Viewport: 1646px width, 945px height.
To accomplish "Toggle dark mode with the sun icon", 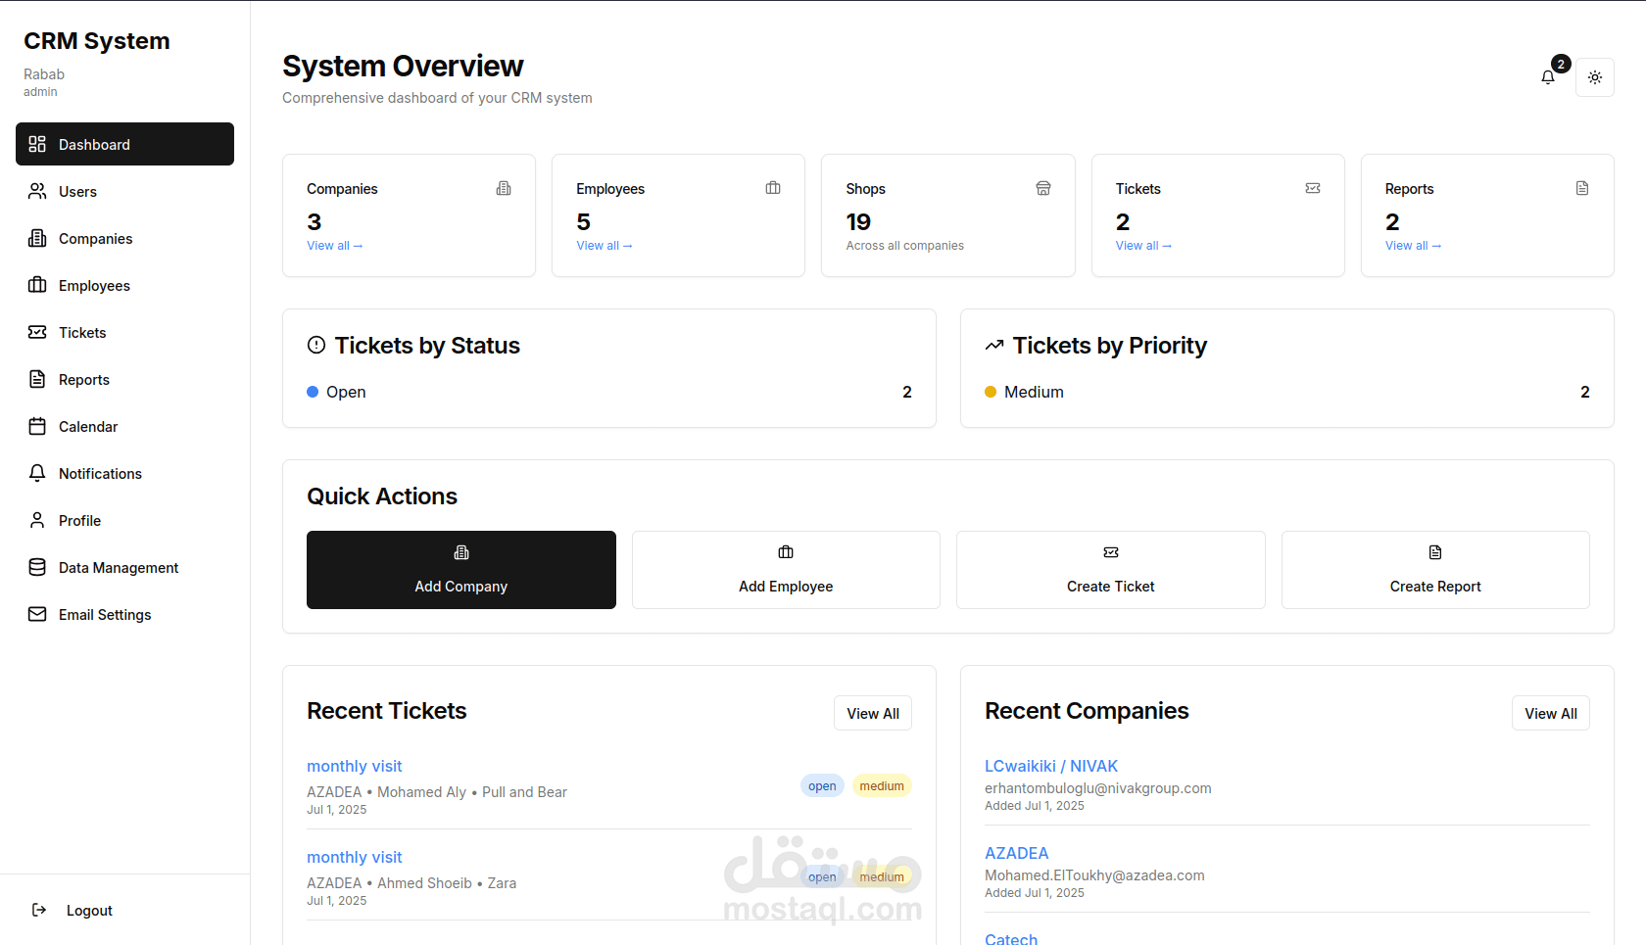I will click(1595, 76).
